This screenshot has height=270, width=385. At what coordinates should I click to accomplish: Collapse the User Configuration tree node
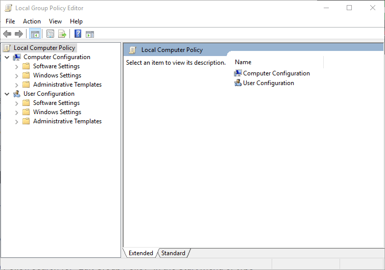click(x=7, y=94)
